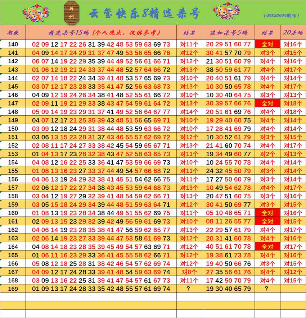306x318 pixels.
Task: Click red 全对 cell in row 140
Action: (x=267, y=44)
